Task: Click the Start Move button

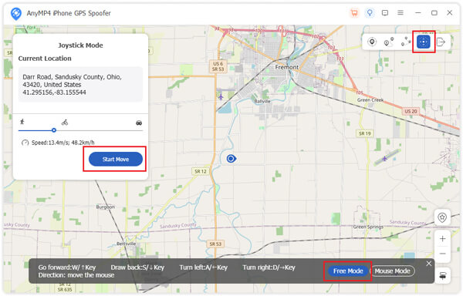Action: point(116,160)
